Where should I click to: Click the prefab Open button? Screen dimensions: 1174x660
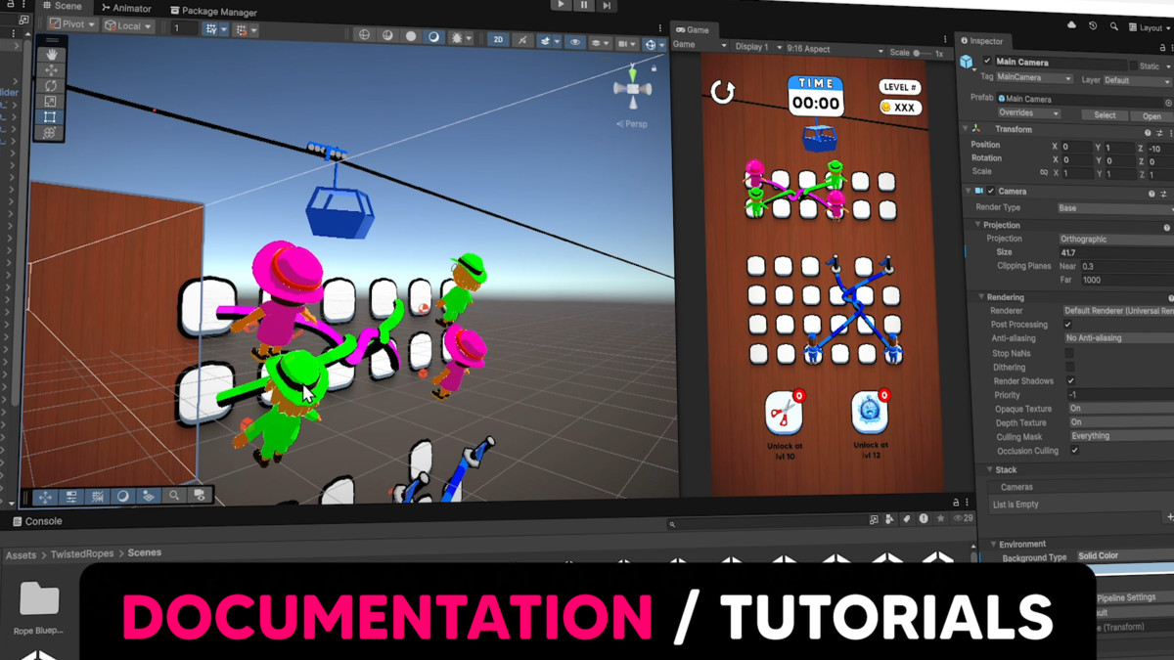coord(1151,116)
